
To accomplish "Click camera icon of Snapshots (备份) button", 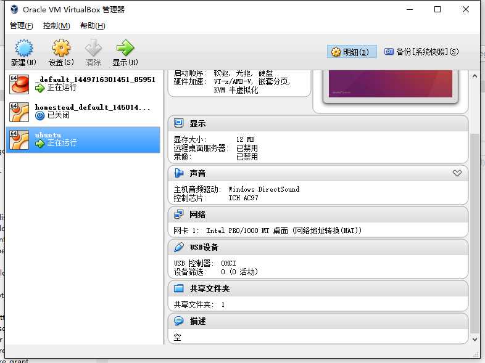I will [x=389, y=52].
